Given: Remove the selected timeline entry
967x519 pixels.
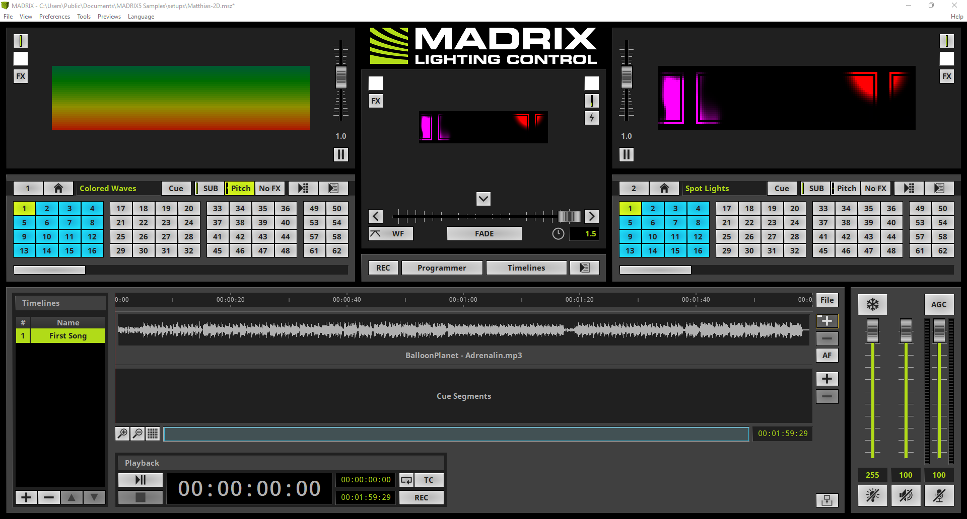Looking at the screenshot, I should click(x=49, y=497).
